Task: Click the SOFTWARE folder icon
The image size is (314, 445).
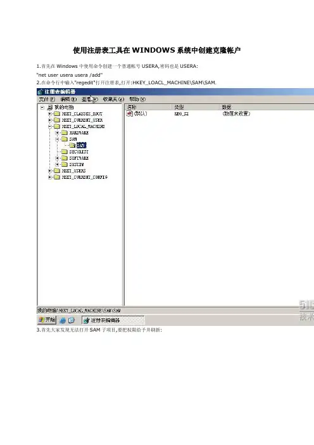Action: pyautogui.click(x=65, y=158)
